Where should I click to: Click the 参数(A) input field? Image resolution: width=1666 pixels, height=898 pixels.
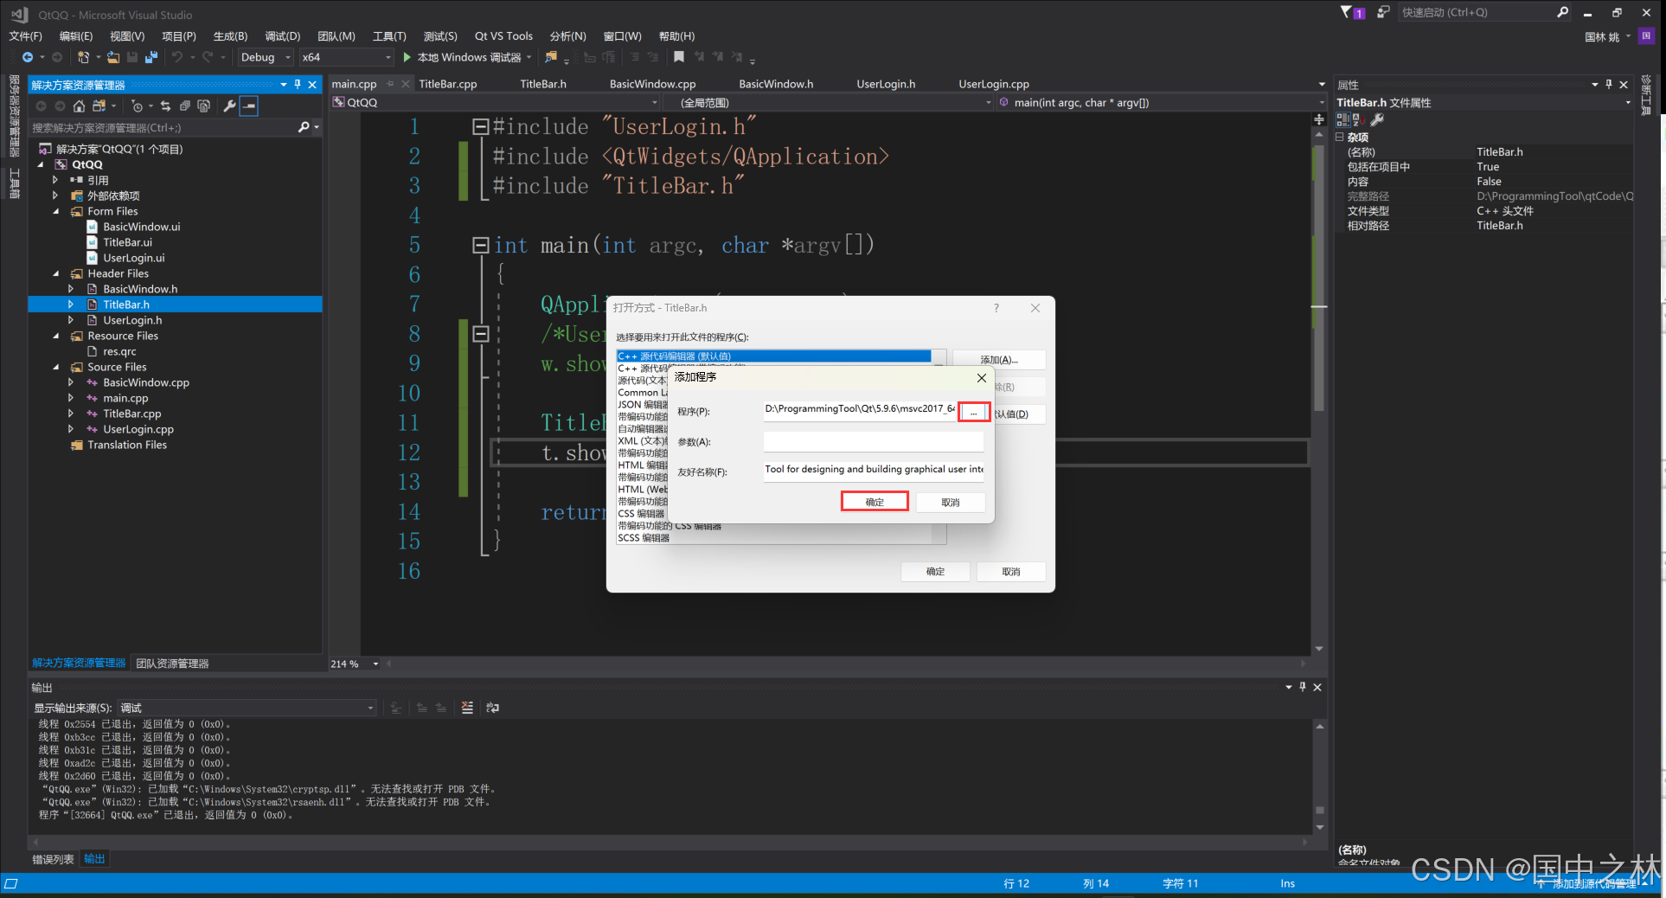[874, 442]
